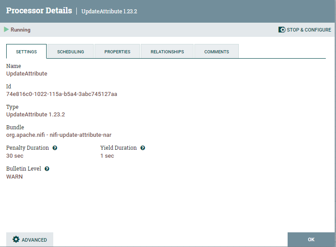
Task: Click the Penalty Duration label
Action: click(x=28, y=148)
